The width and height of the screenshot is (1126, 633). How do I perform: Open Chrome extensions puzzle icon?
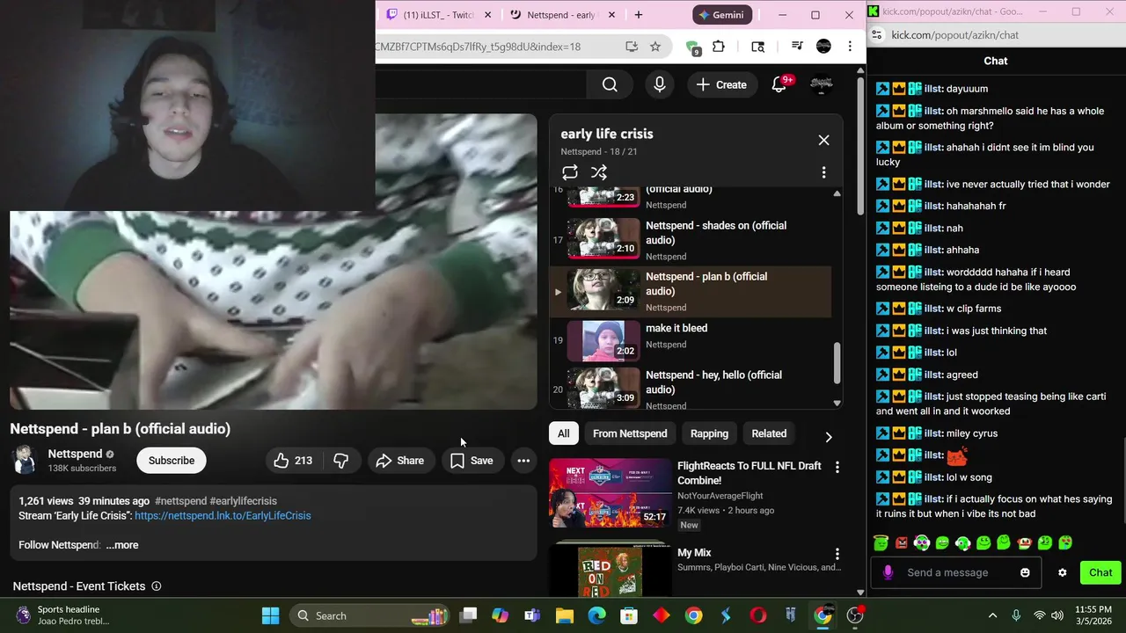[719, 47]
